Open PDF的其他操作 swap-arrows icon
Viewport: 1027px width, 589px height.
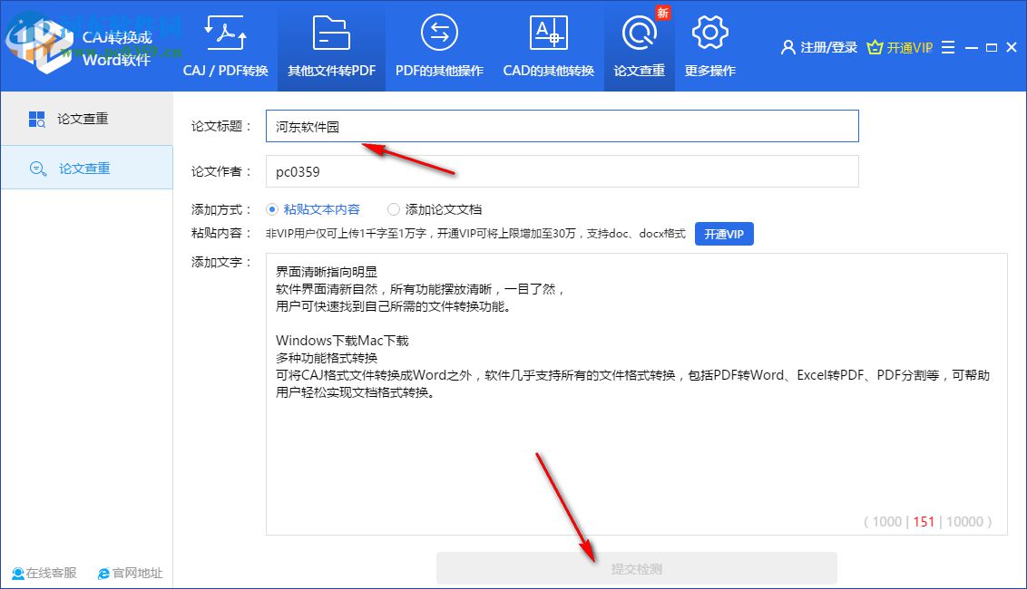(439, 33)
